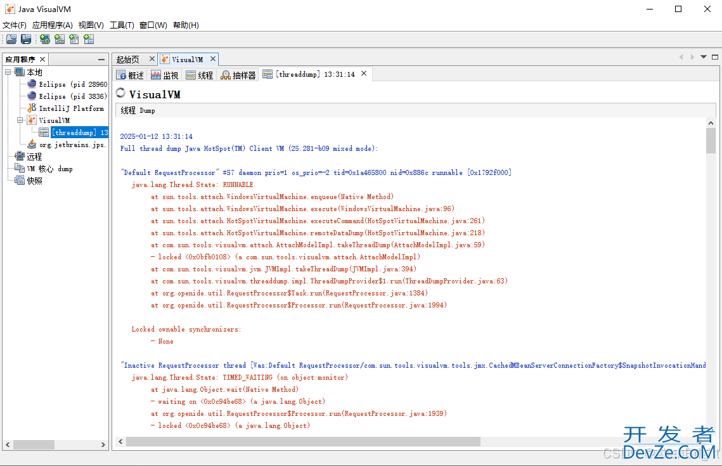Viewport: 722px width, 466px height.
Task: Click applications panel scroll right arrow
Action: (x=103, y=445)
